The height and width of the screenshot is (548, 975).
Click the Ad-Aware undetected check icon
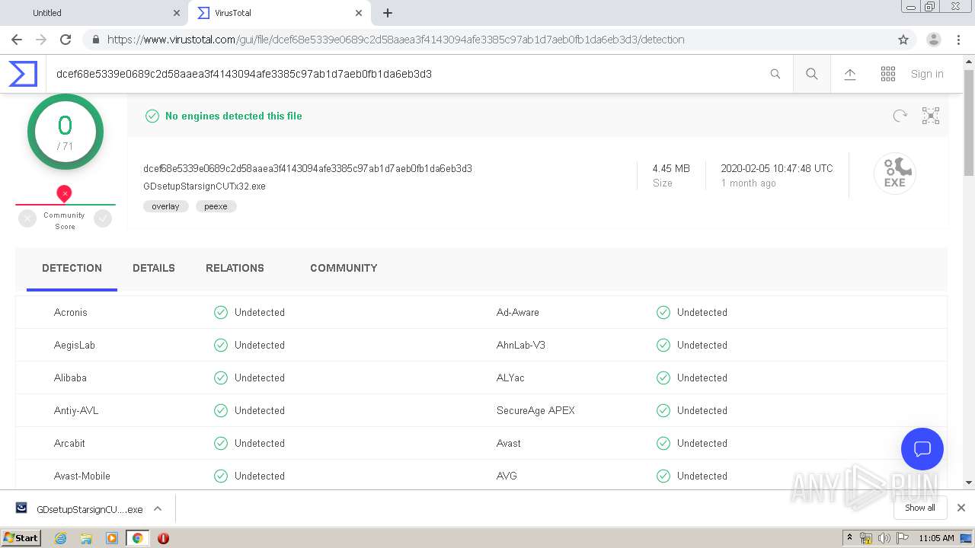[663, 312]
